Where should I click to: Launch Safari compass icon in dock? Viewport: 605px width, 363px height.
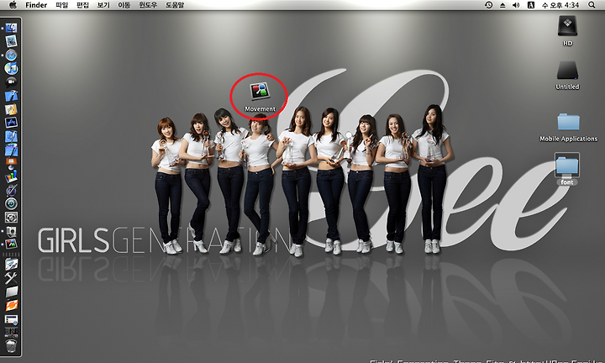coord(11,55)
